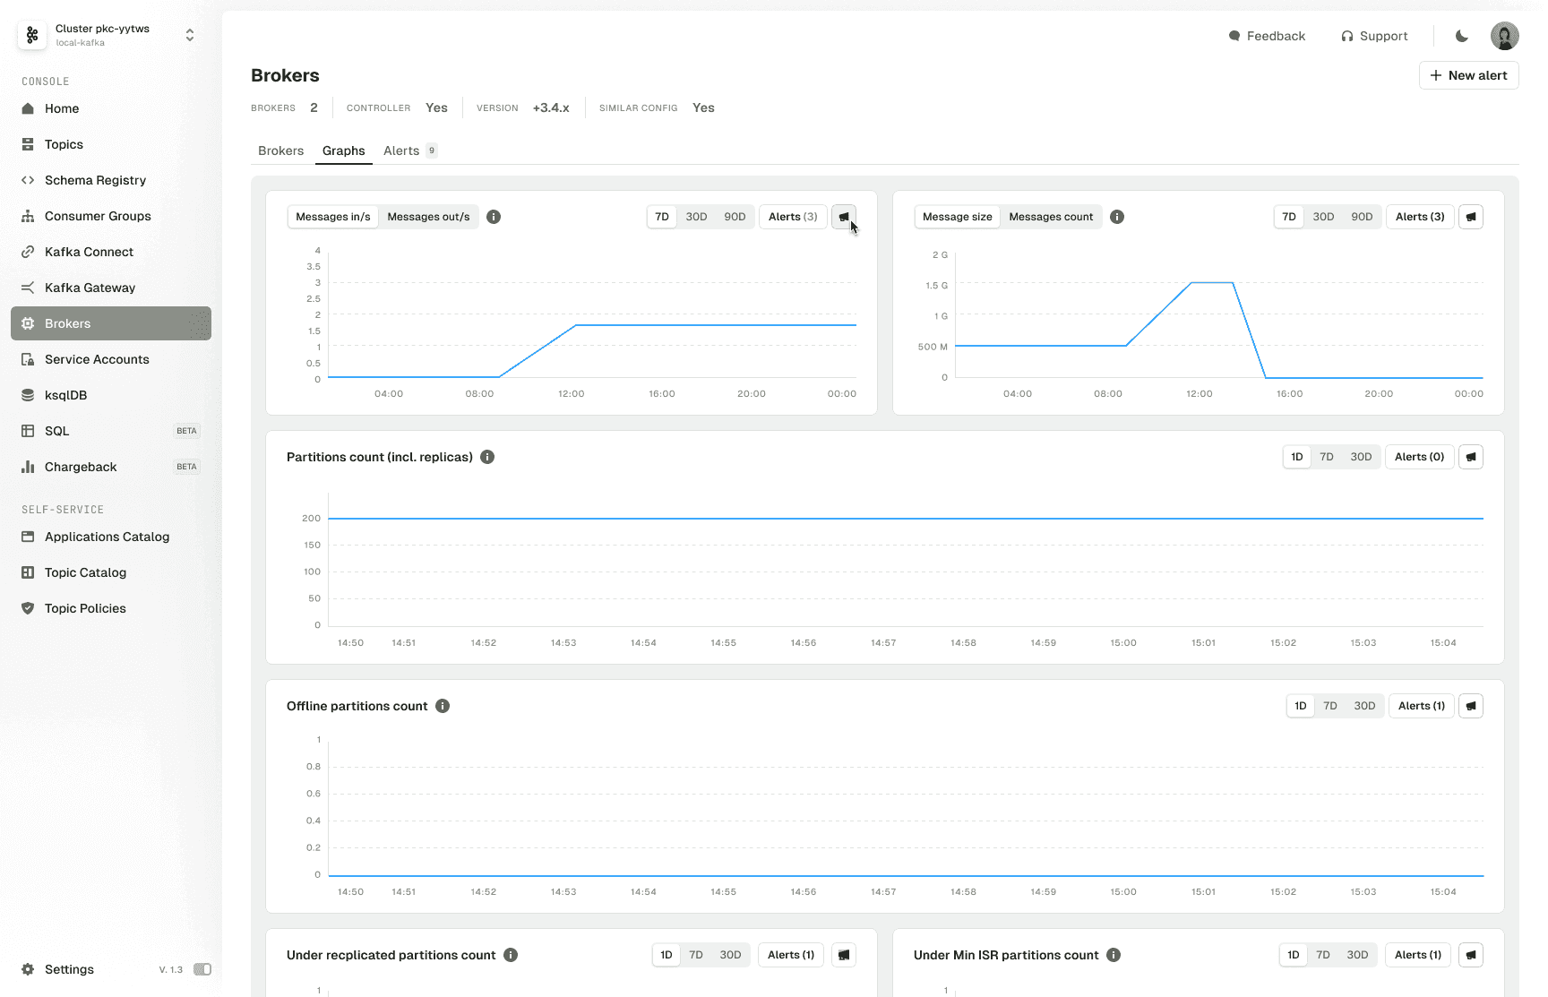Click the megaphone icon on Messages in/s chart

pyautogui.click(x=843, y=217)
